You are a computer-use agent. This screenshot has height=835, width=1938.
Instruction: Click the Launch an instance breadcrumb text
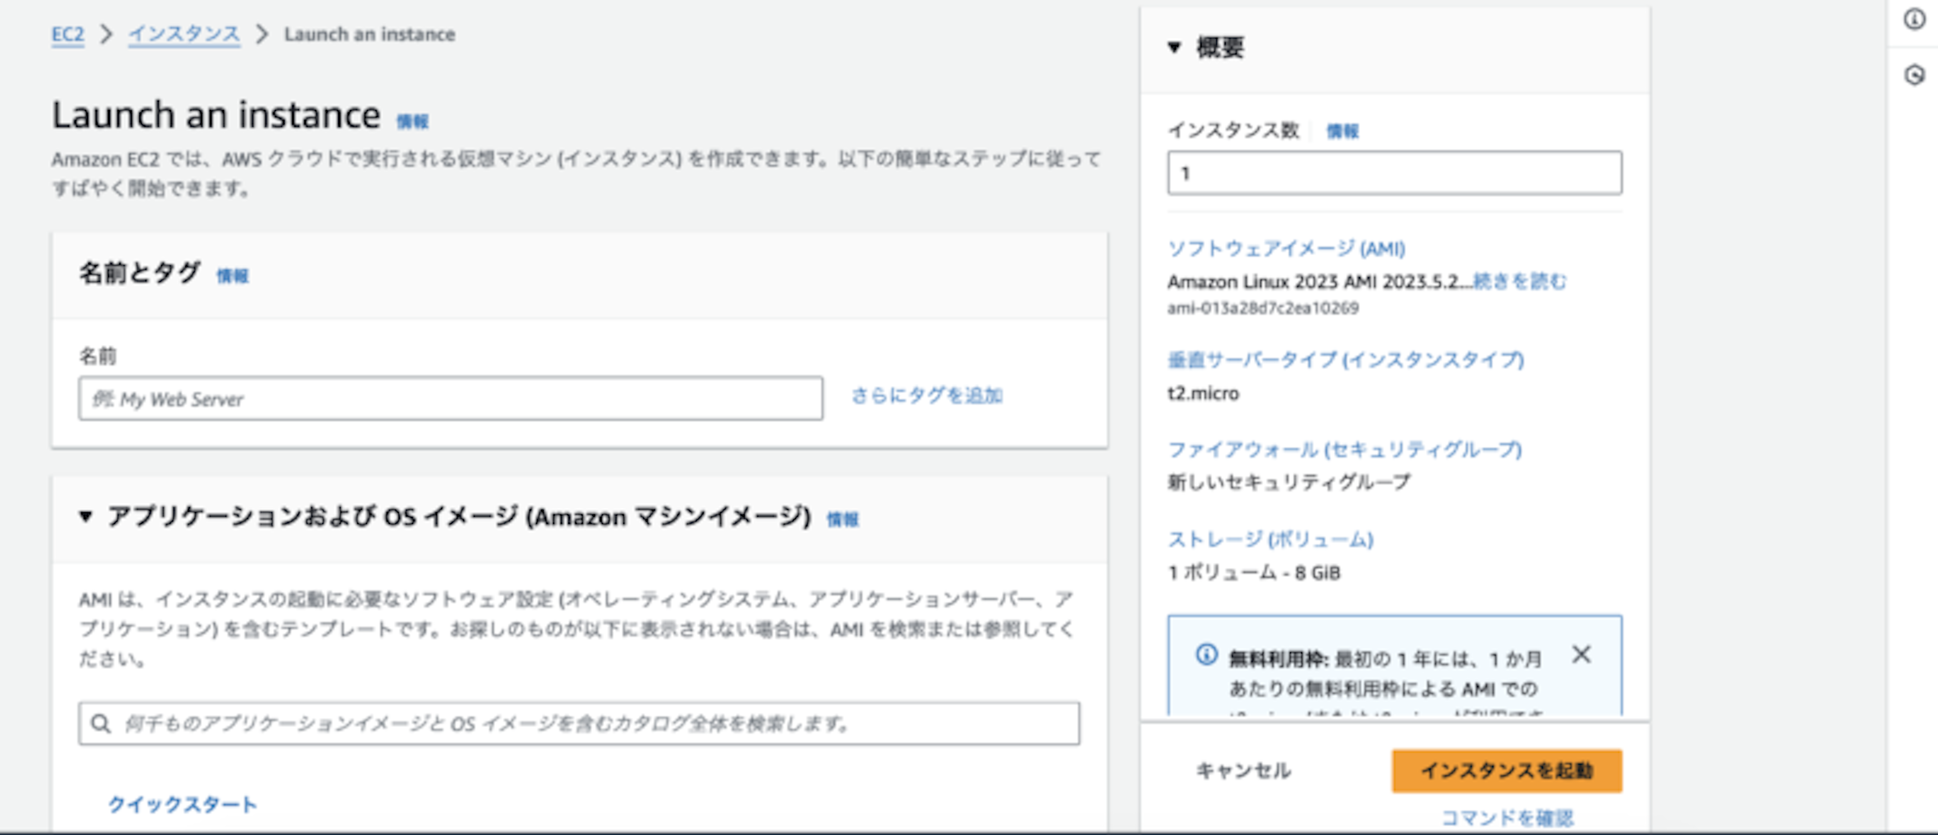pos(369,35)
